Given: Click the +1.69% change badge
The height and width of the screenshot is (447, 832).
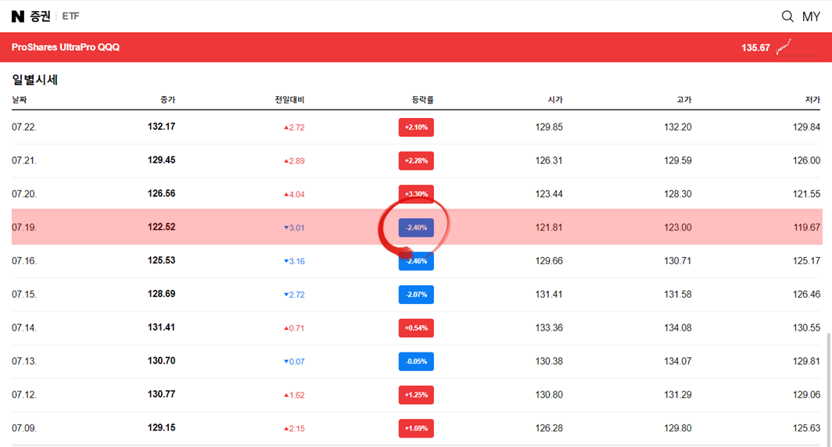Looking at the screenshot, I should pyautogui.click(x=416, y=428).
